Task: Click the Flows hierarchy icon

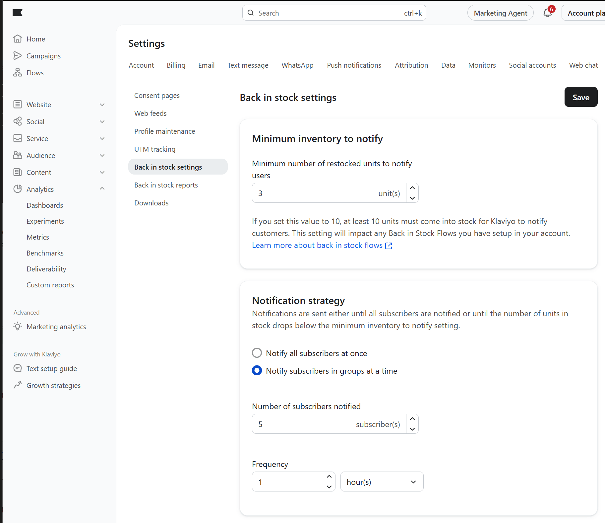Action: click(x=18, y=73)
